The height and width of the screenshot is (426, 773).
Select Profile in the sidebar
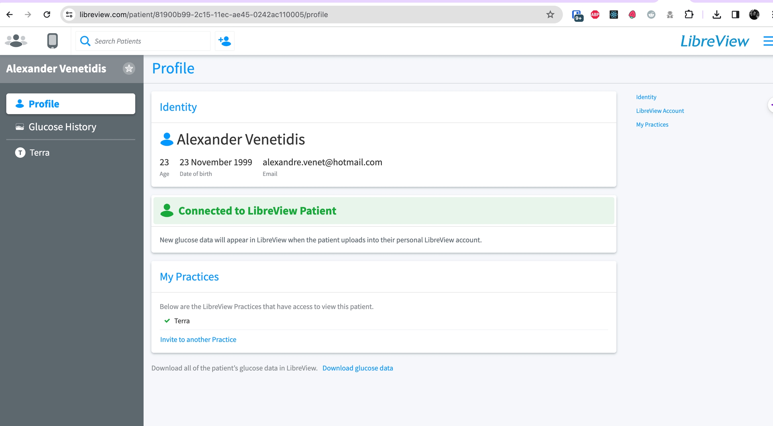coord(70,104)
